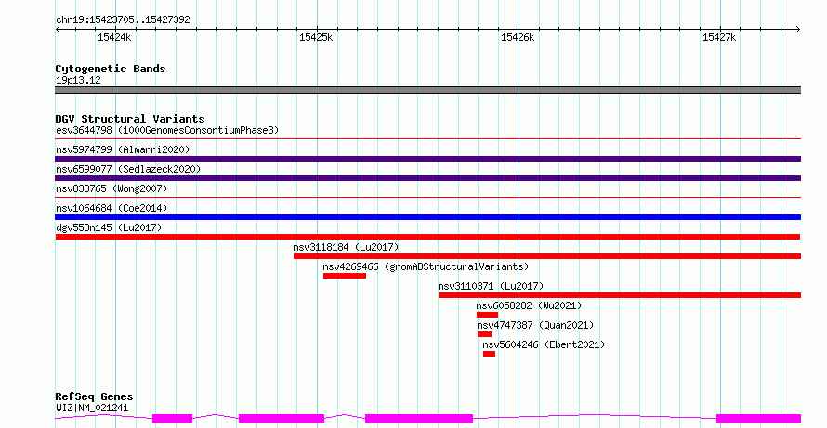Select the red dgv553n145 variant bar
This screenshot has height=428, width=827.
click(x=427, y=237)
